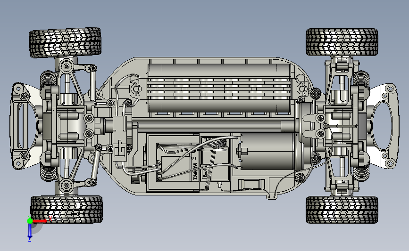Select the large battery pack on the chassis
Viewport: 409px width, 251px height.
point(219,88)
